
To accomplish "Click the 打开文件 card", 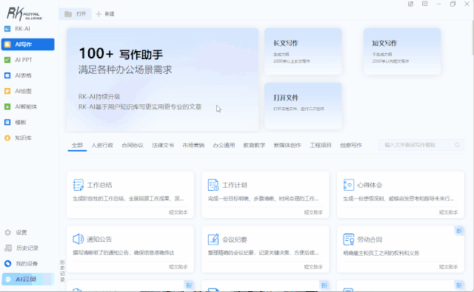I will coord(303,106).
